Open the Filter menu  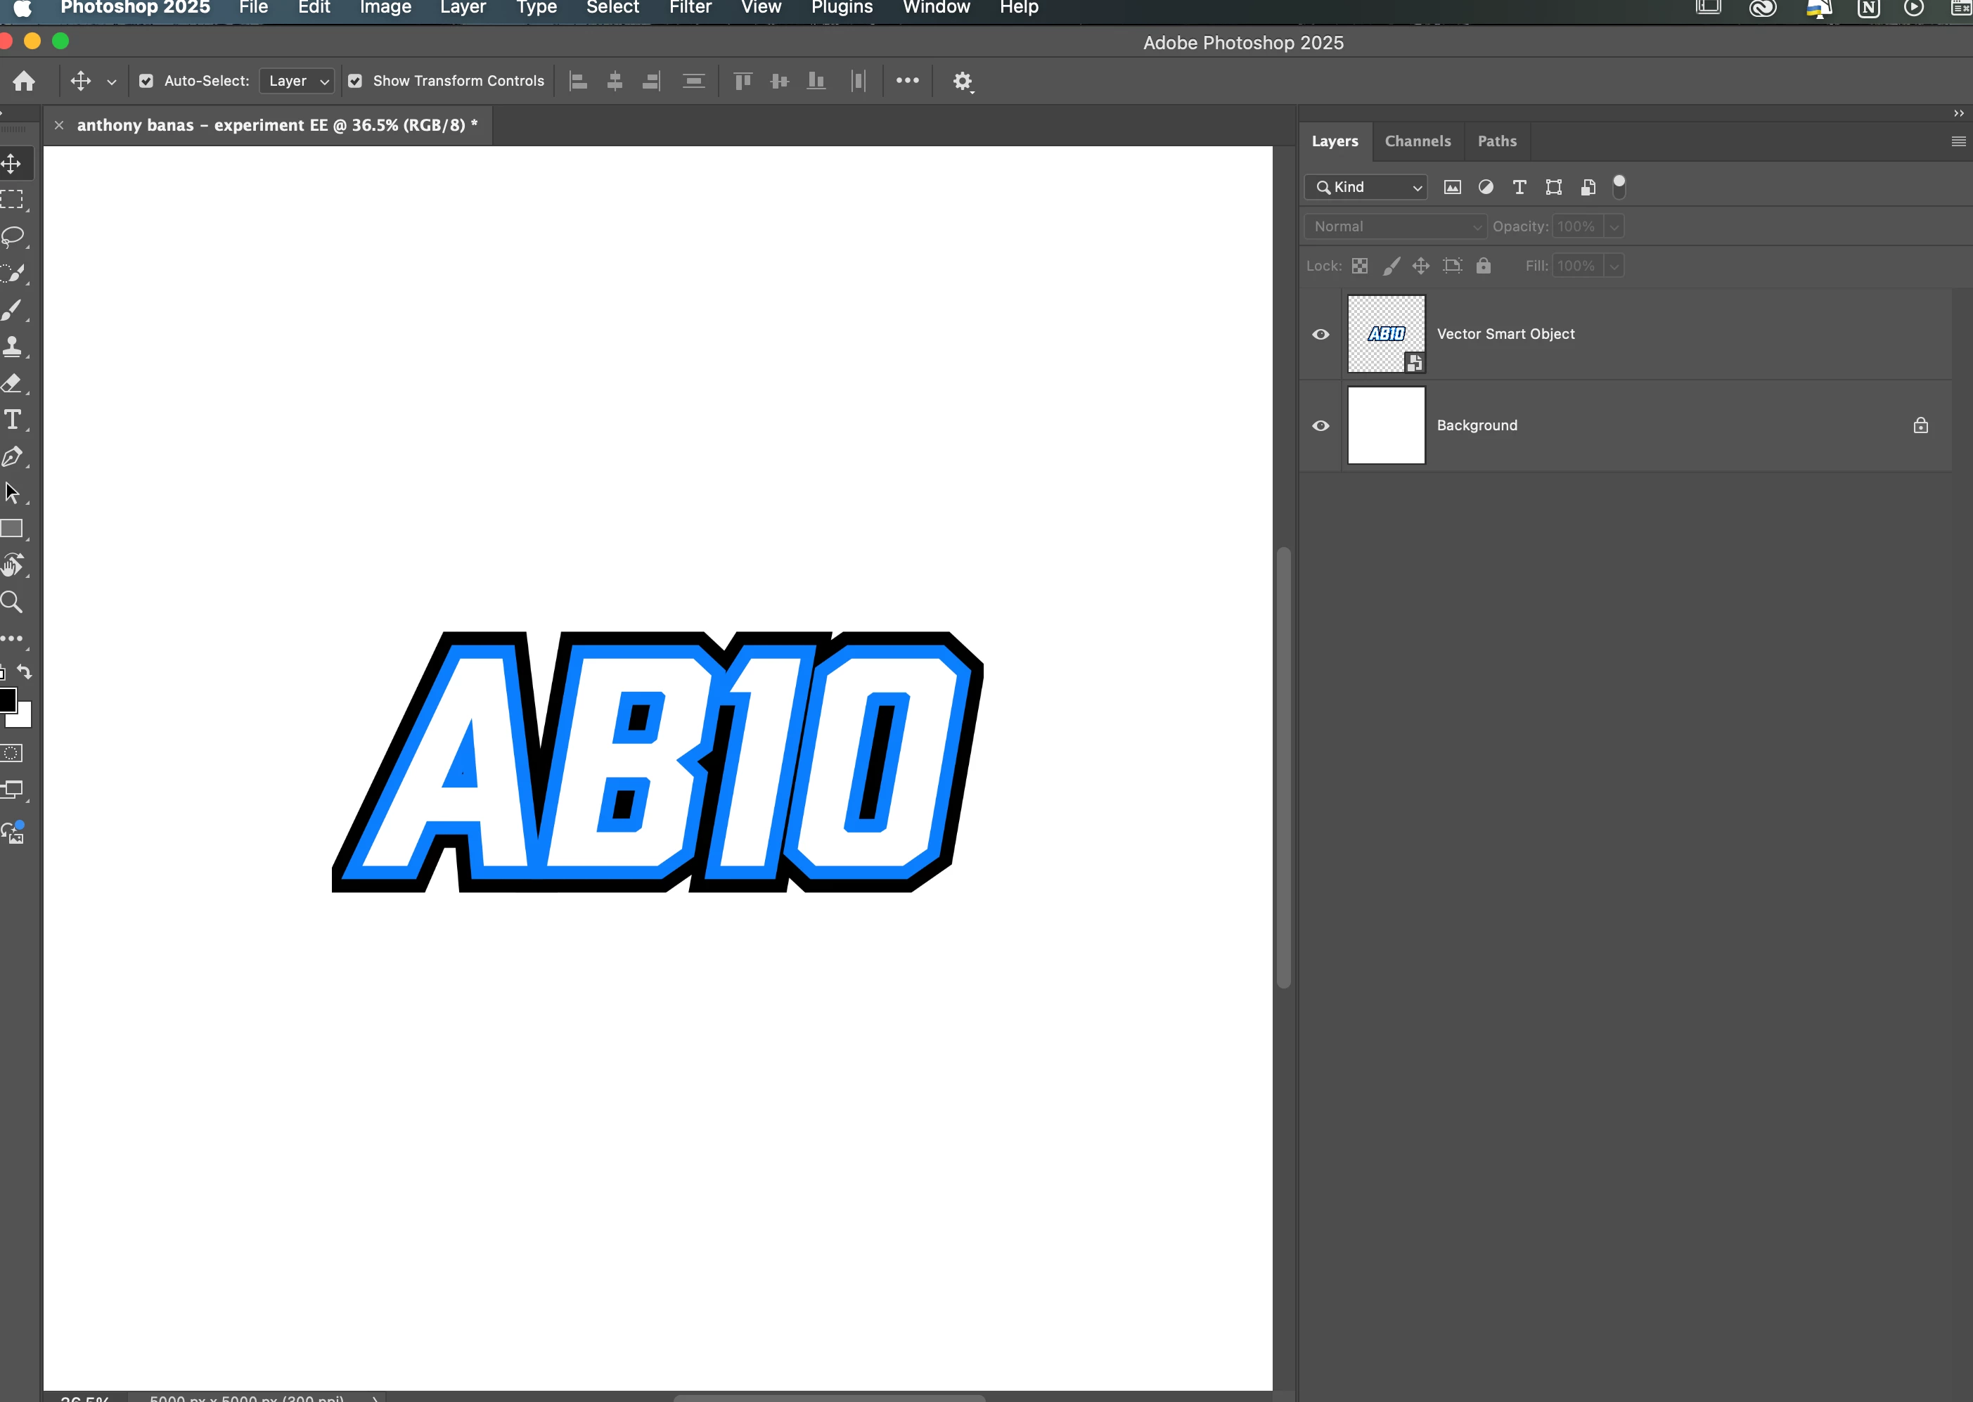(x=690, y=8)
